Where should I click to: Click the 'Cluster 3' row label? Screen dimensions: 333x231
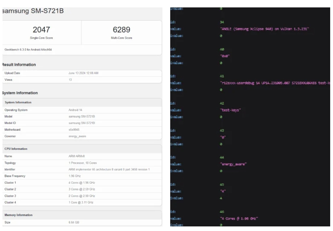point(10,196)
